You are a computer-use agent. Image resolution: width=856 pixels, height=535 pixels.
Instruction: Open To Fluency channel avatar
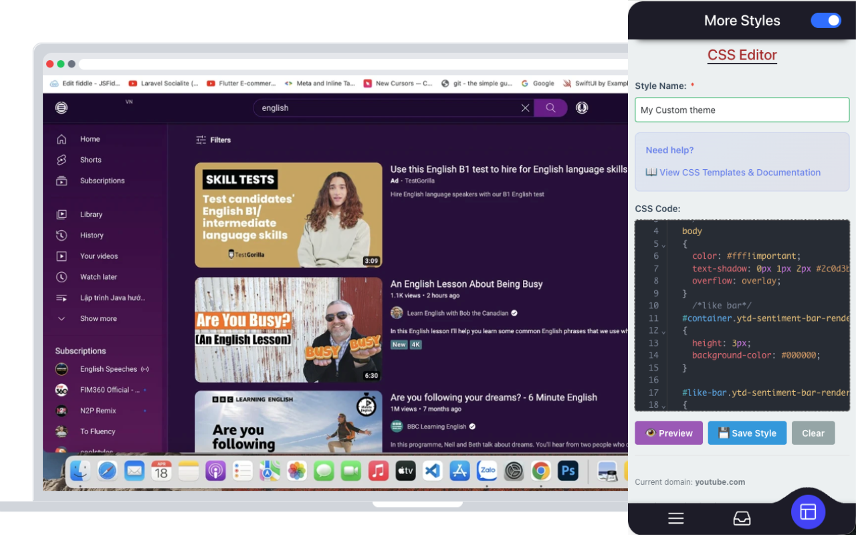pos(62,431)
